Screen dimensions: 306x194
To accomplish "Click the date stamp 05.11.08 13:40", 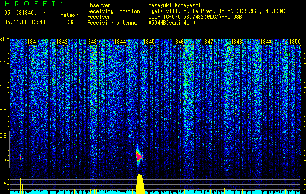I will 25,22.
